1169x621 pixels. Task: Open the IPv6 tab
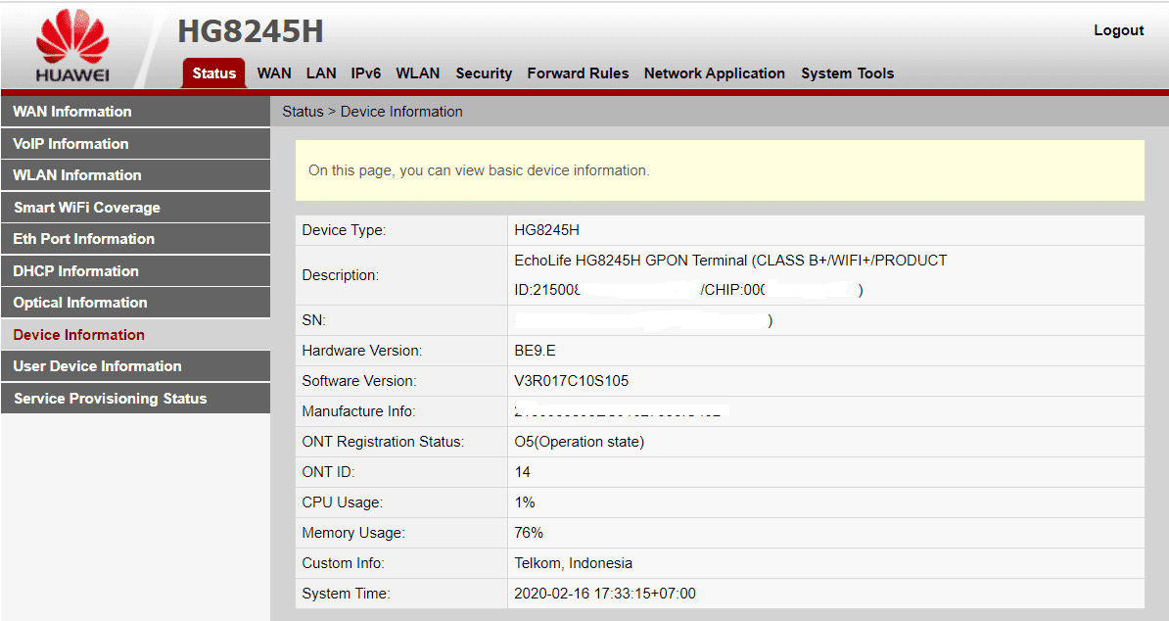click(365, 72)
